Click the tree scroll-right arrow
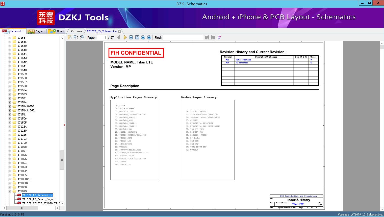Screen dimensions: 384x217 pos(57,208)
